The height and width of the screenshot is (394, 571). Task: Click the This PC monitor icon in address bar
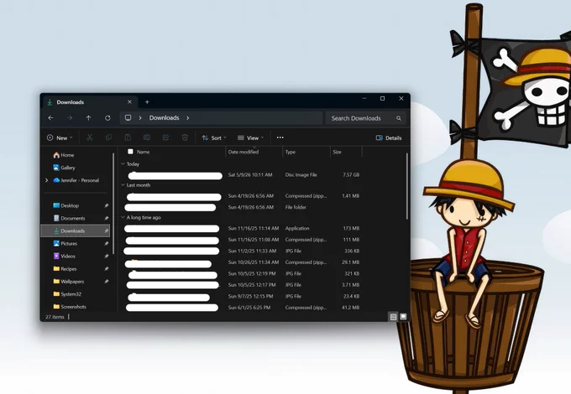pyautogui.click(x=128, y=117)
